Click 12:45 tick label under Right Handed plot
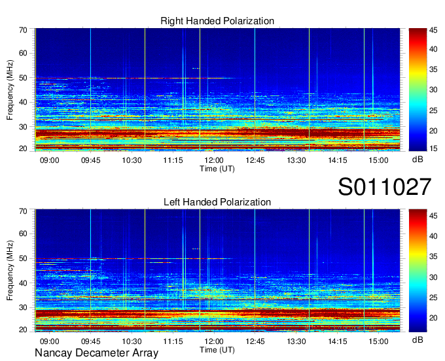The image size is (445, 361). [255, 160]
